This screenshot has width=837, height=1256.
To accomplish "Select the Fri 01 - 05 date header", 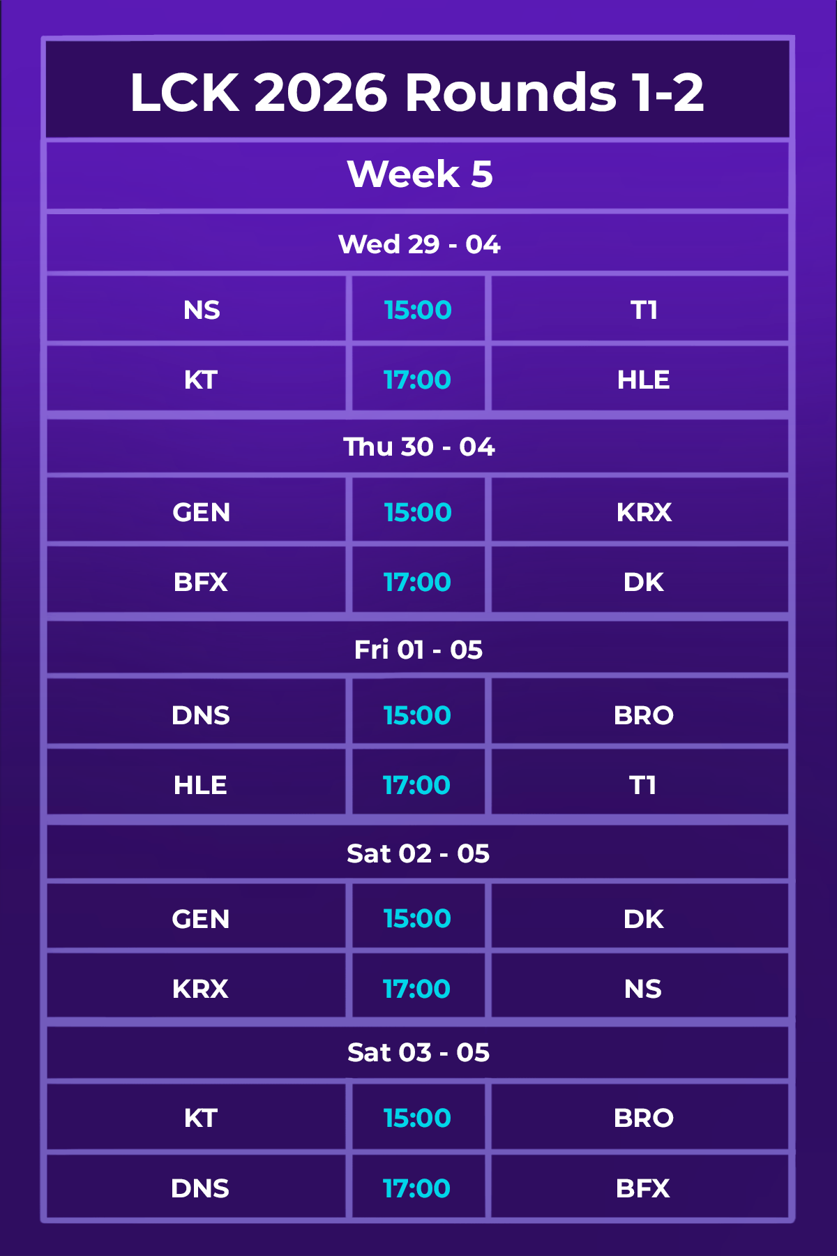I will 418,650.
